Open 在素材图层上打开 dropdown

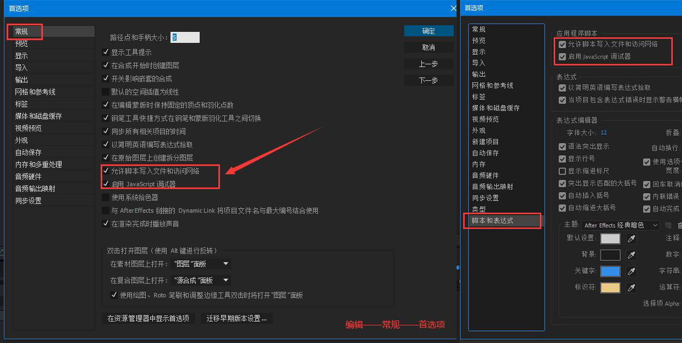201,264
